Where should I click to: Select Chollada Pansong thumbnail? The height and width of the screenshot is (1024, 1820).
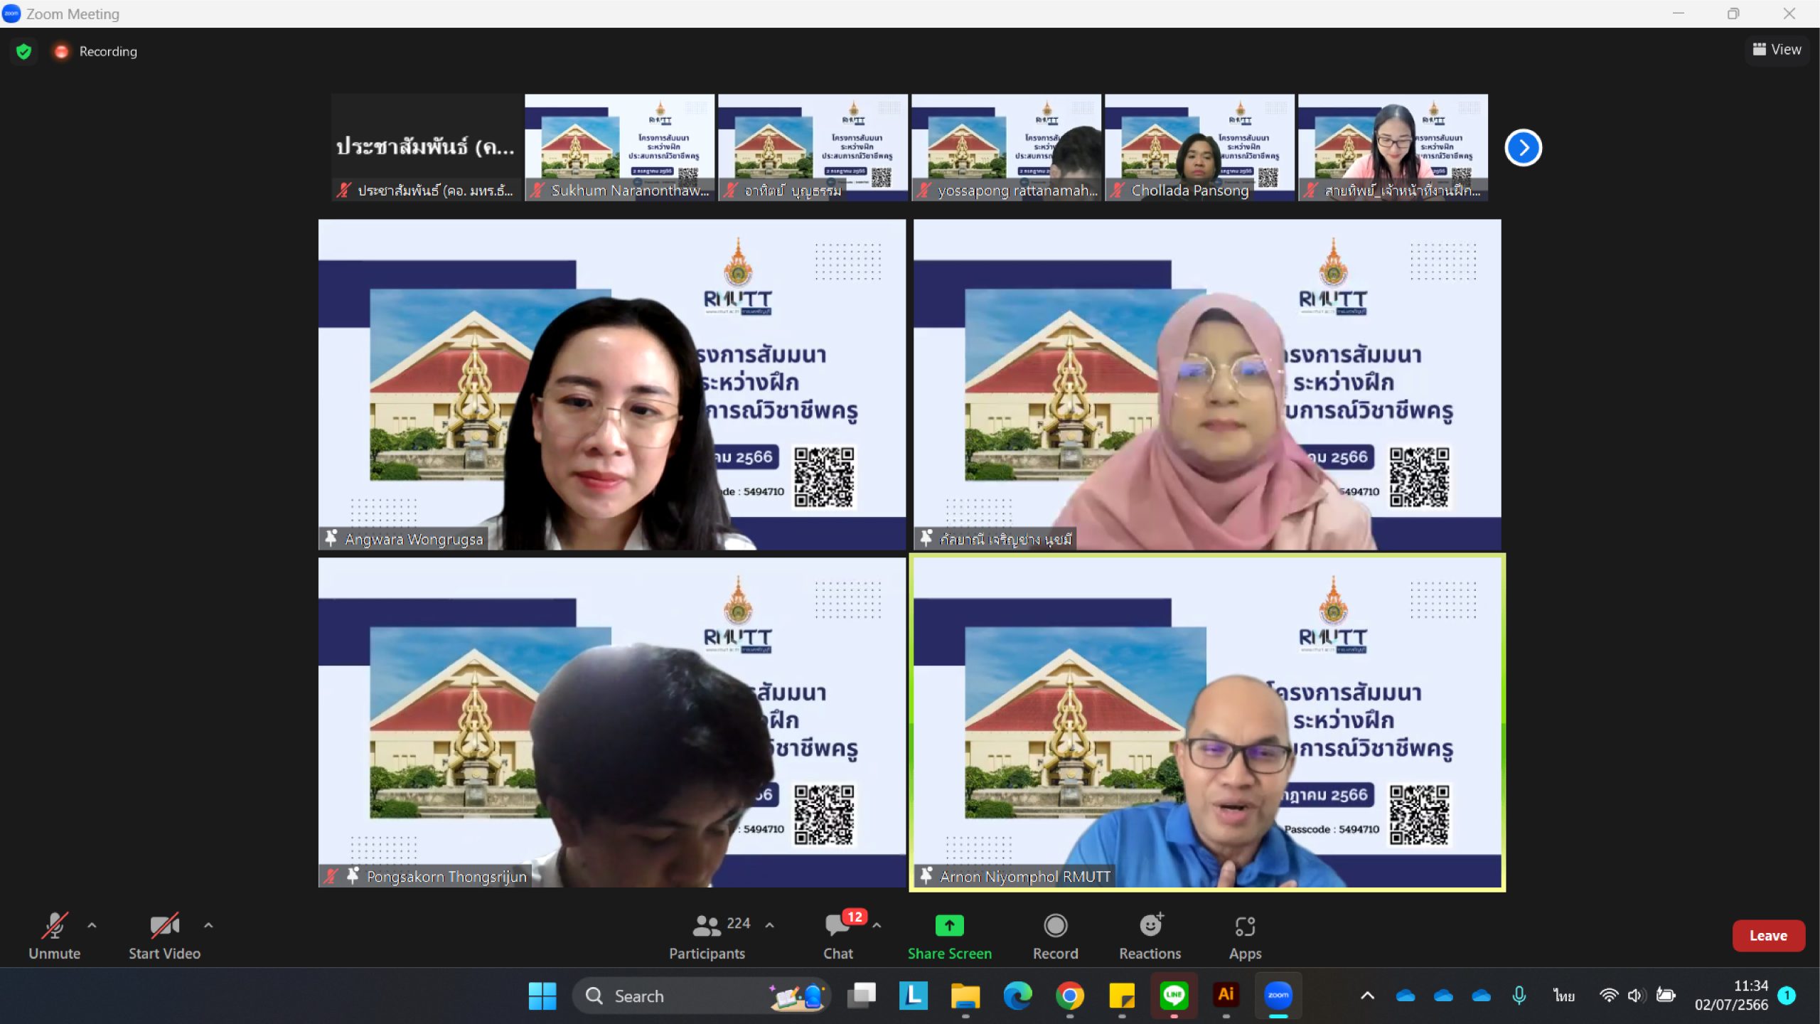(1199, 147)
